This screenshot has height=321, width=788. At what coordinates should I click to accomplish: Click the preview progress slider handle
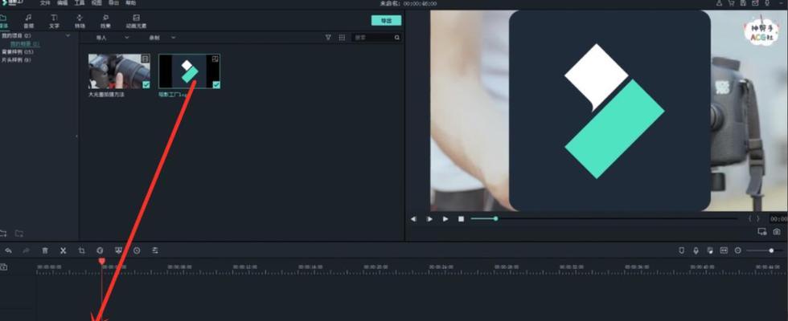coord(495,218)
